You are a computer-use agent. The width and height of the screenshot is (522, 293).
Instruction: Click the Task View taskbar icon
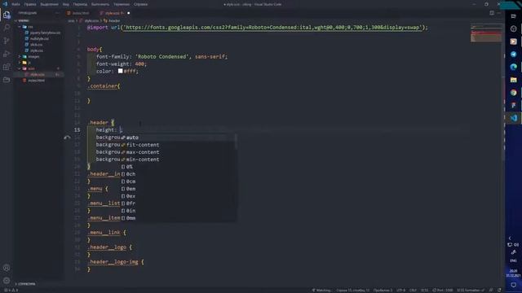click(513, 16)
